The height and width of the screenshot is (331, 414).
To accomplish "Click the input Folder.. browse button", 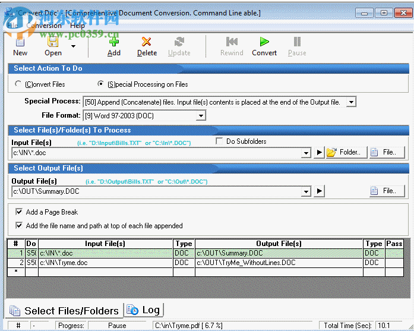I will click(346, 152).
